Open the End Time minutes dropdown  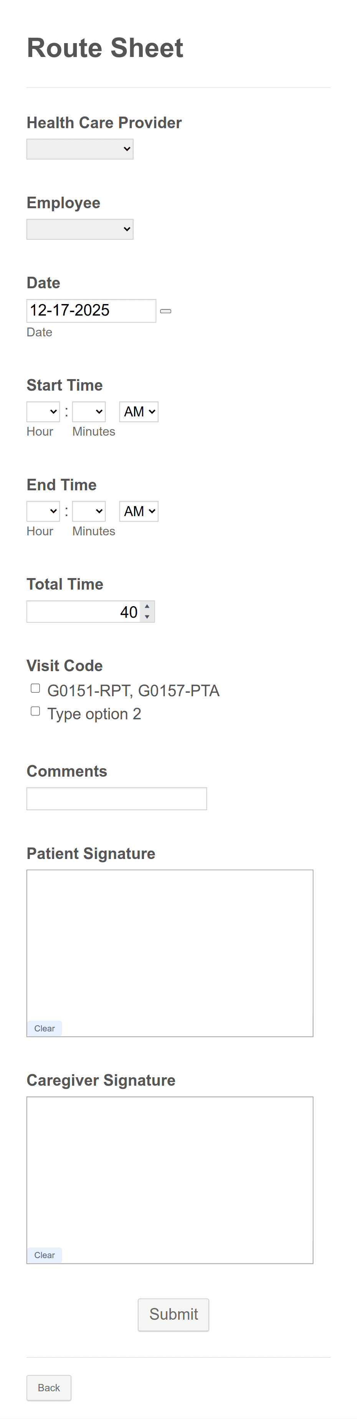tap(88, 511)
